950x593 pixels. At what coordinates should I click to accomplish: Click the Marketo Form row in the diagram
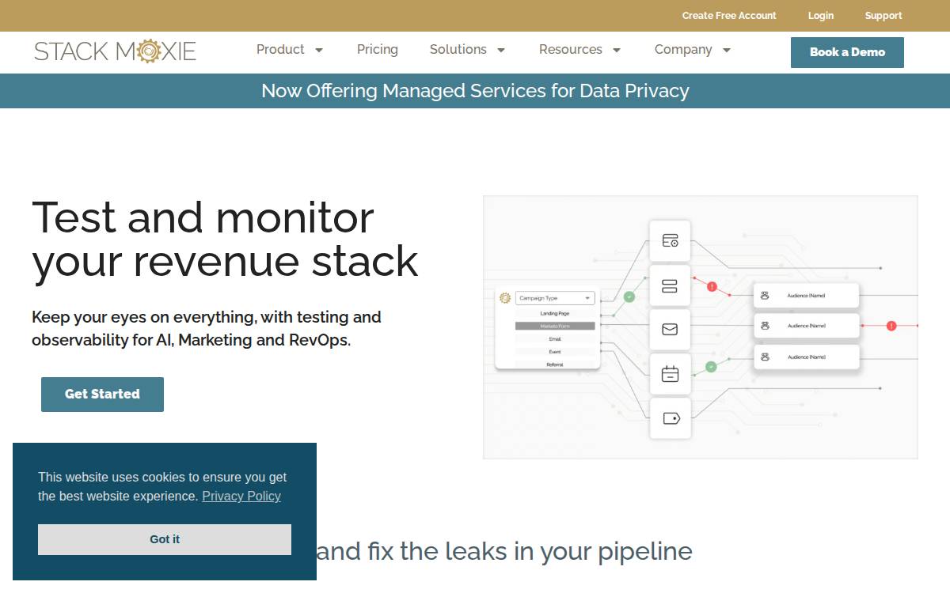click(555, 326)
